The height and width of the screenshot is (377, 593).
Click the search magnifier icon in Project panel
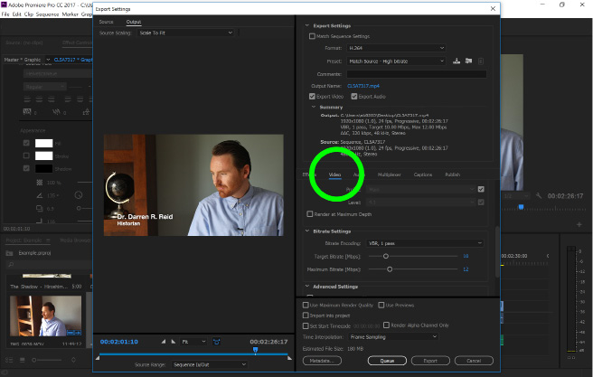11,265
